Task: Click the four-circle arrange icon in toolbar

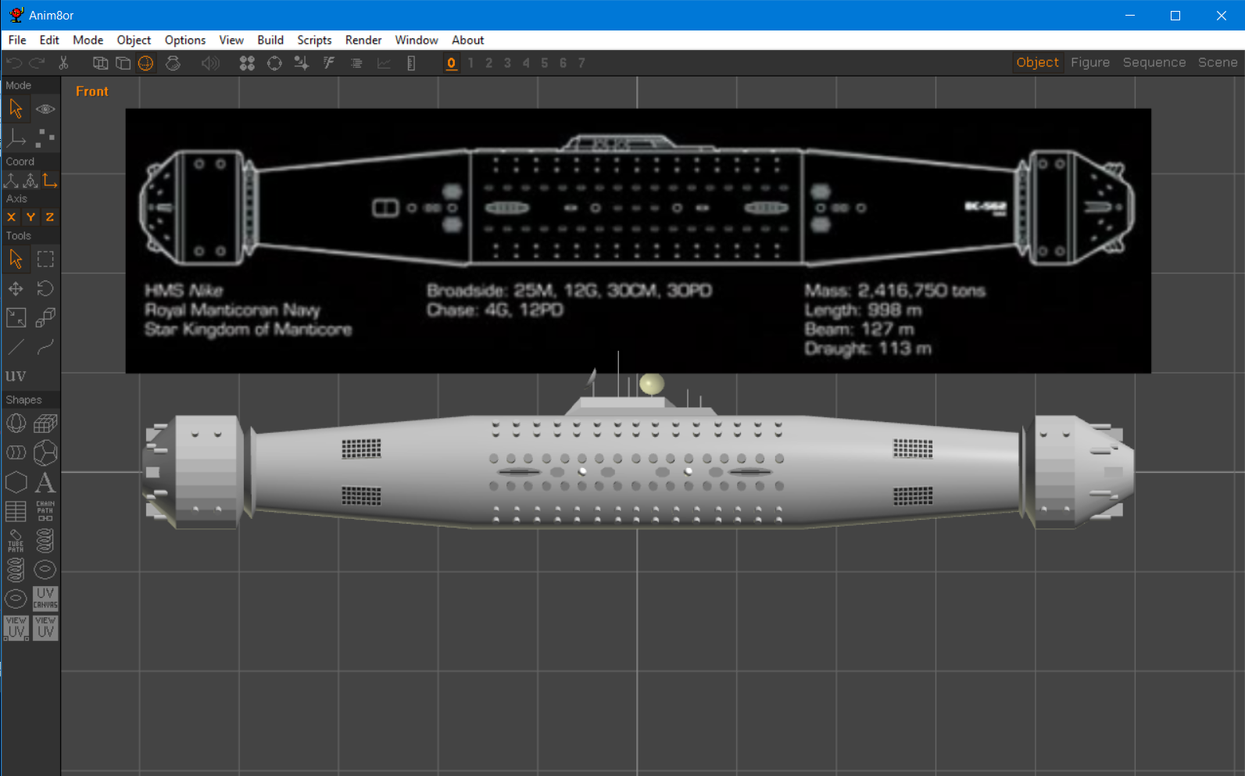Action: coord(247,63)
